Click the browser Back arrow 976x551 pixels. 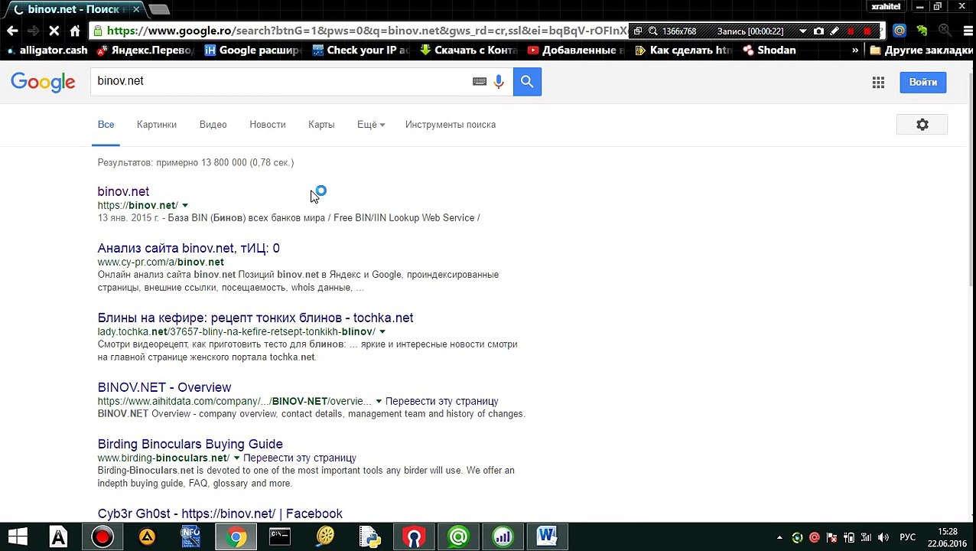[12, 31]
